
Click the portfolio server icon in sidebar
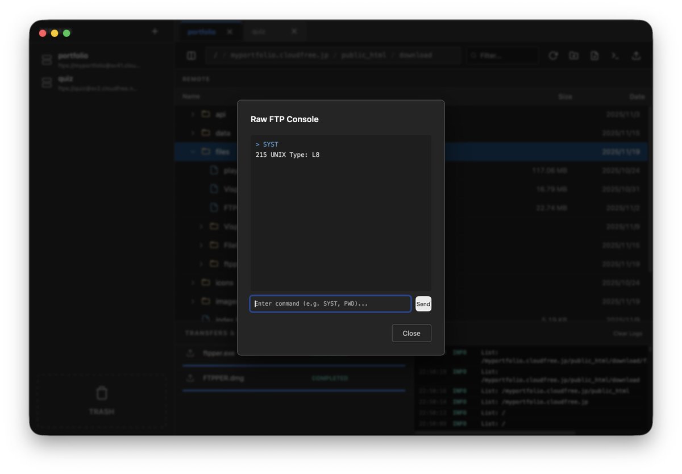(47, 60)
